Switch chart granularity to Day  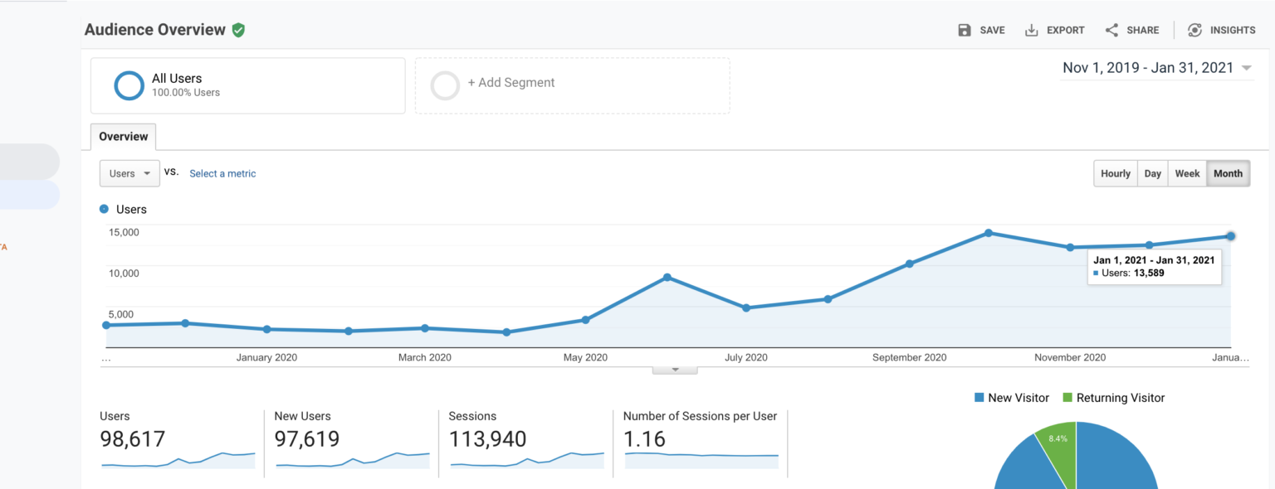click(1152, 173)
